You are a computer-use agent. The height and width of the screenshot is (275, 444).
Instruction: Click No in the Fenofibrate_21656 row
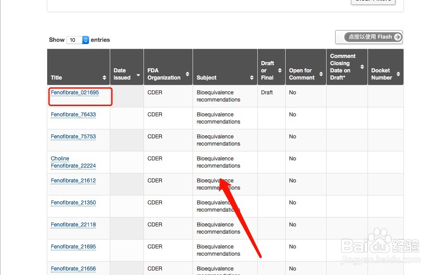pos(292,269)
